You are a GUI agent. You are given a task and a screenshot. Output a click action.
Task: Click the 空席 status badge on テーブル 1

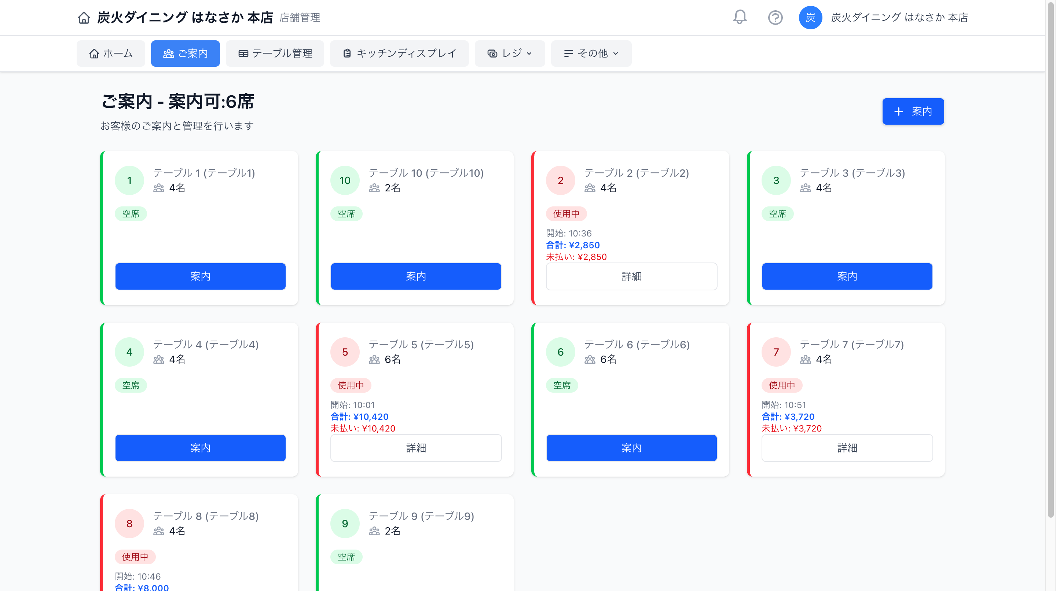[x=131, y=214]
